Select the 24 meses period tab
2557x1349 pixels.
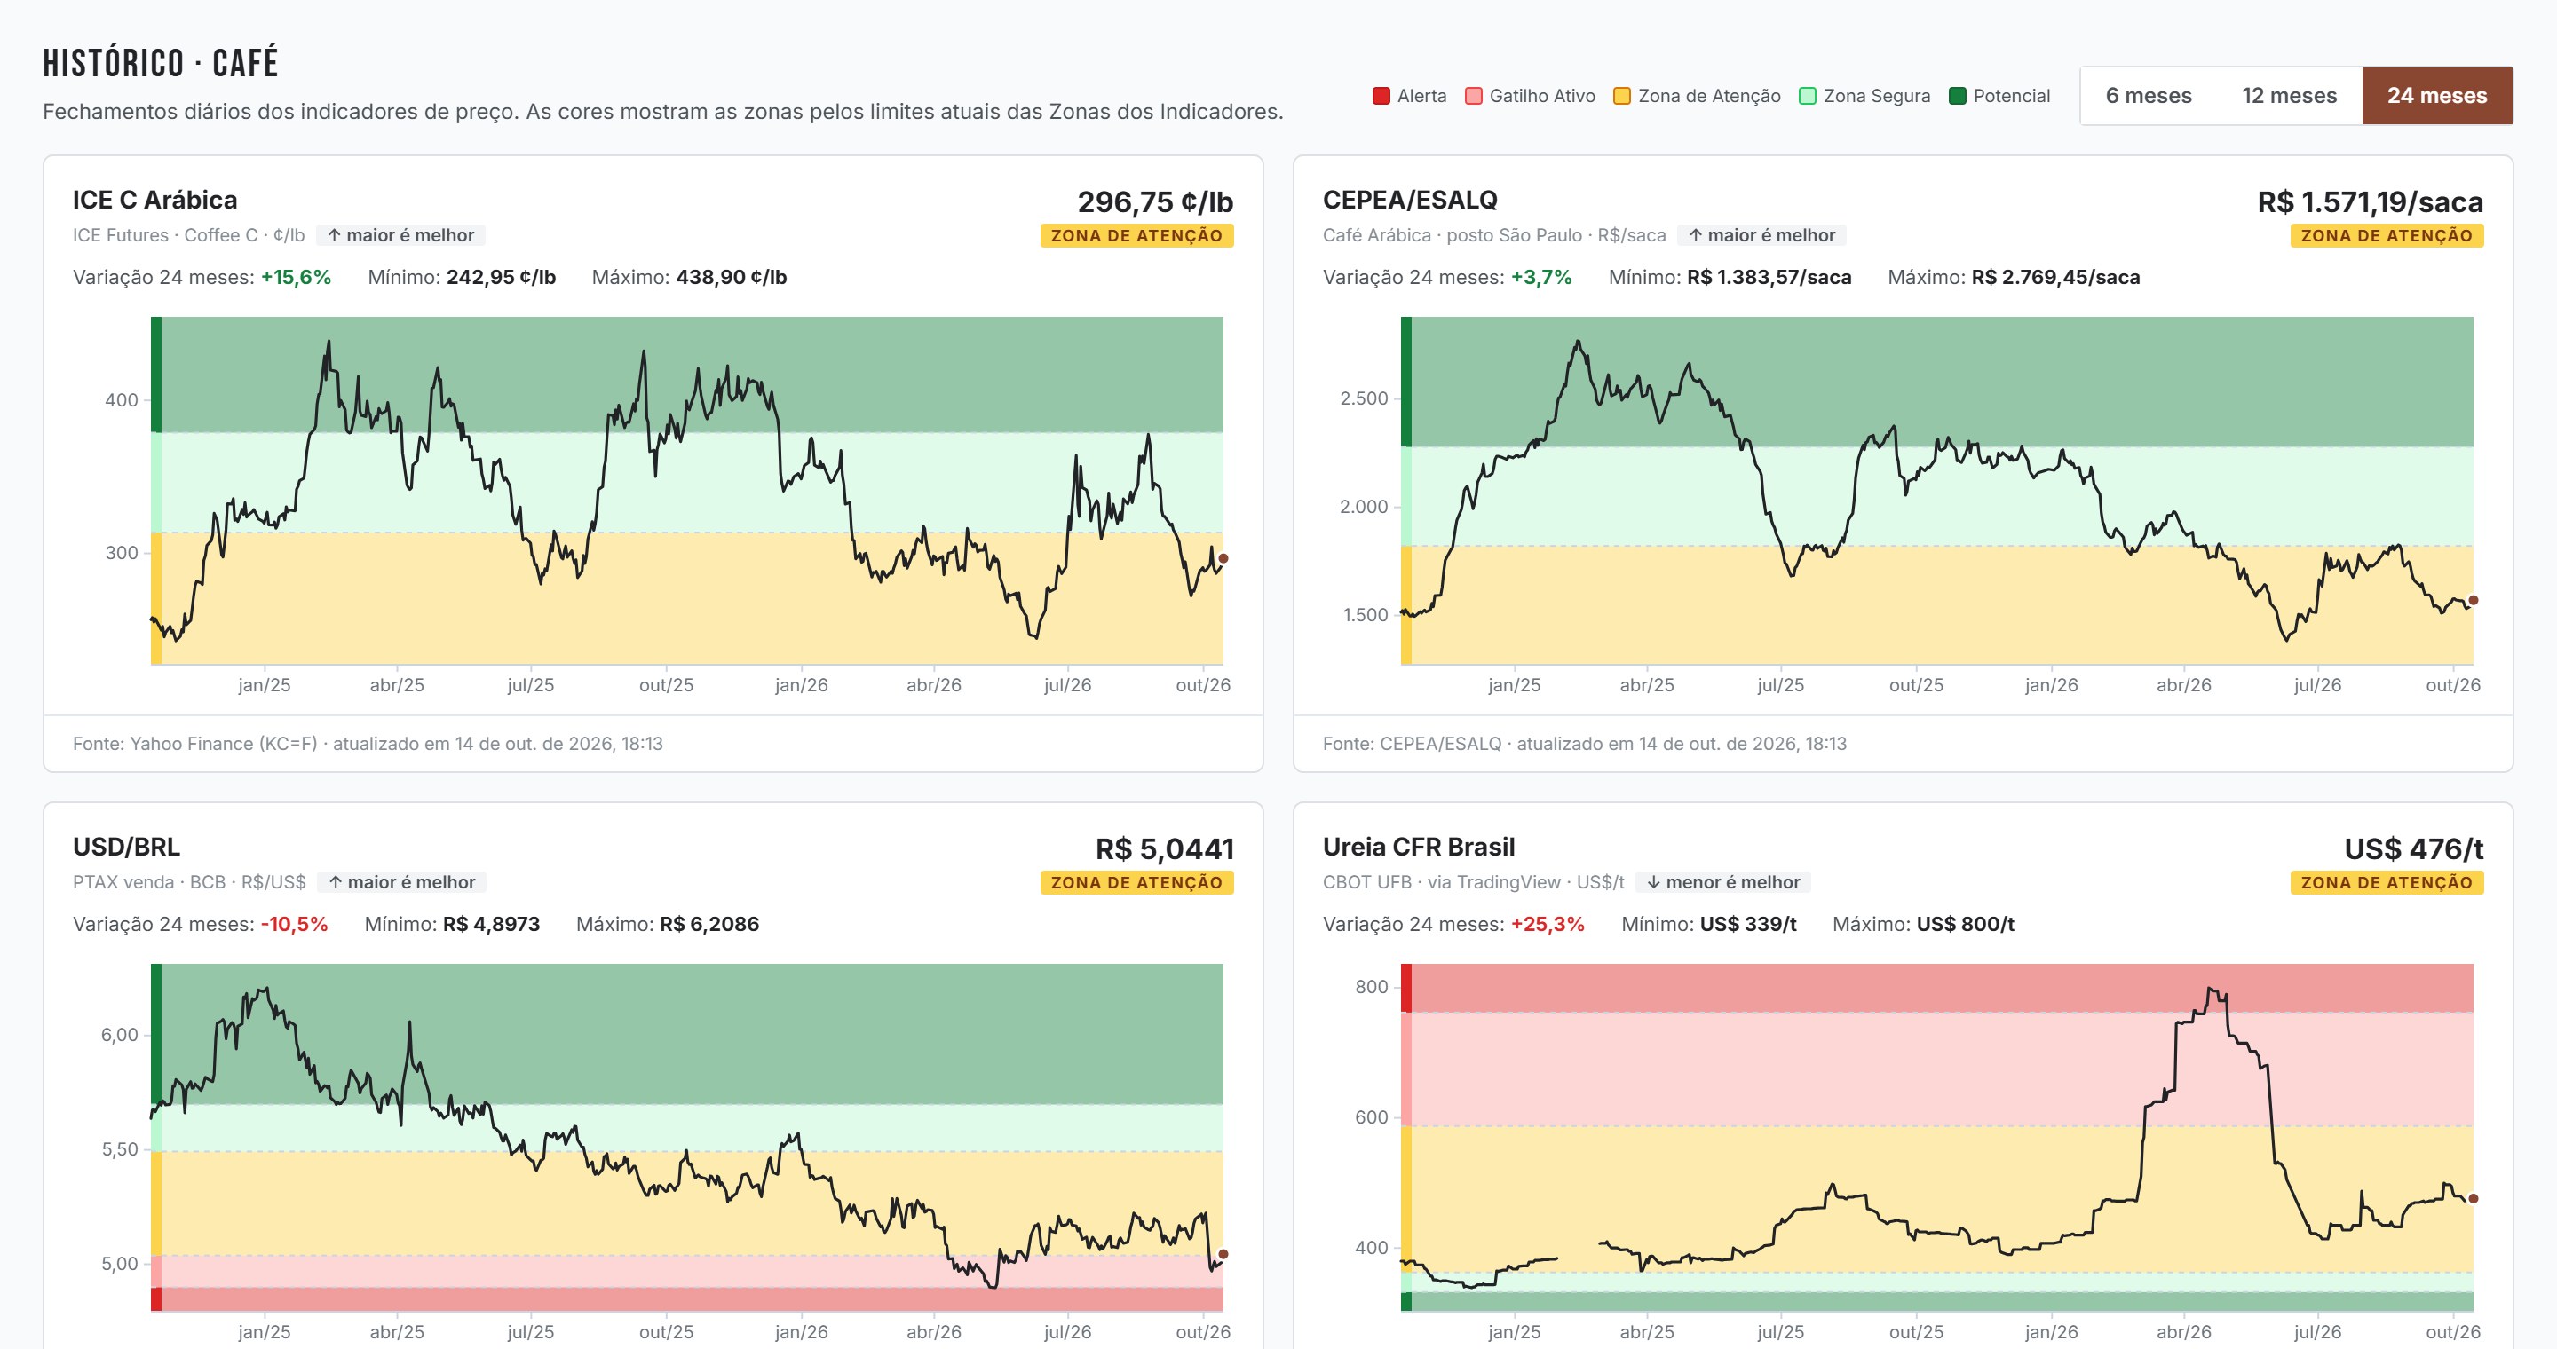pos(2437,95)
